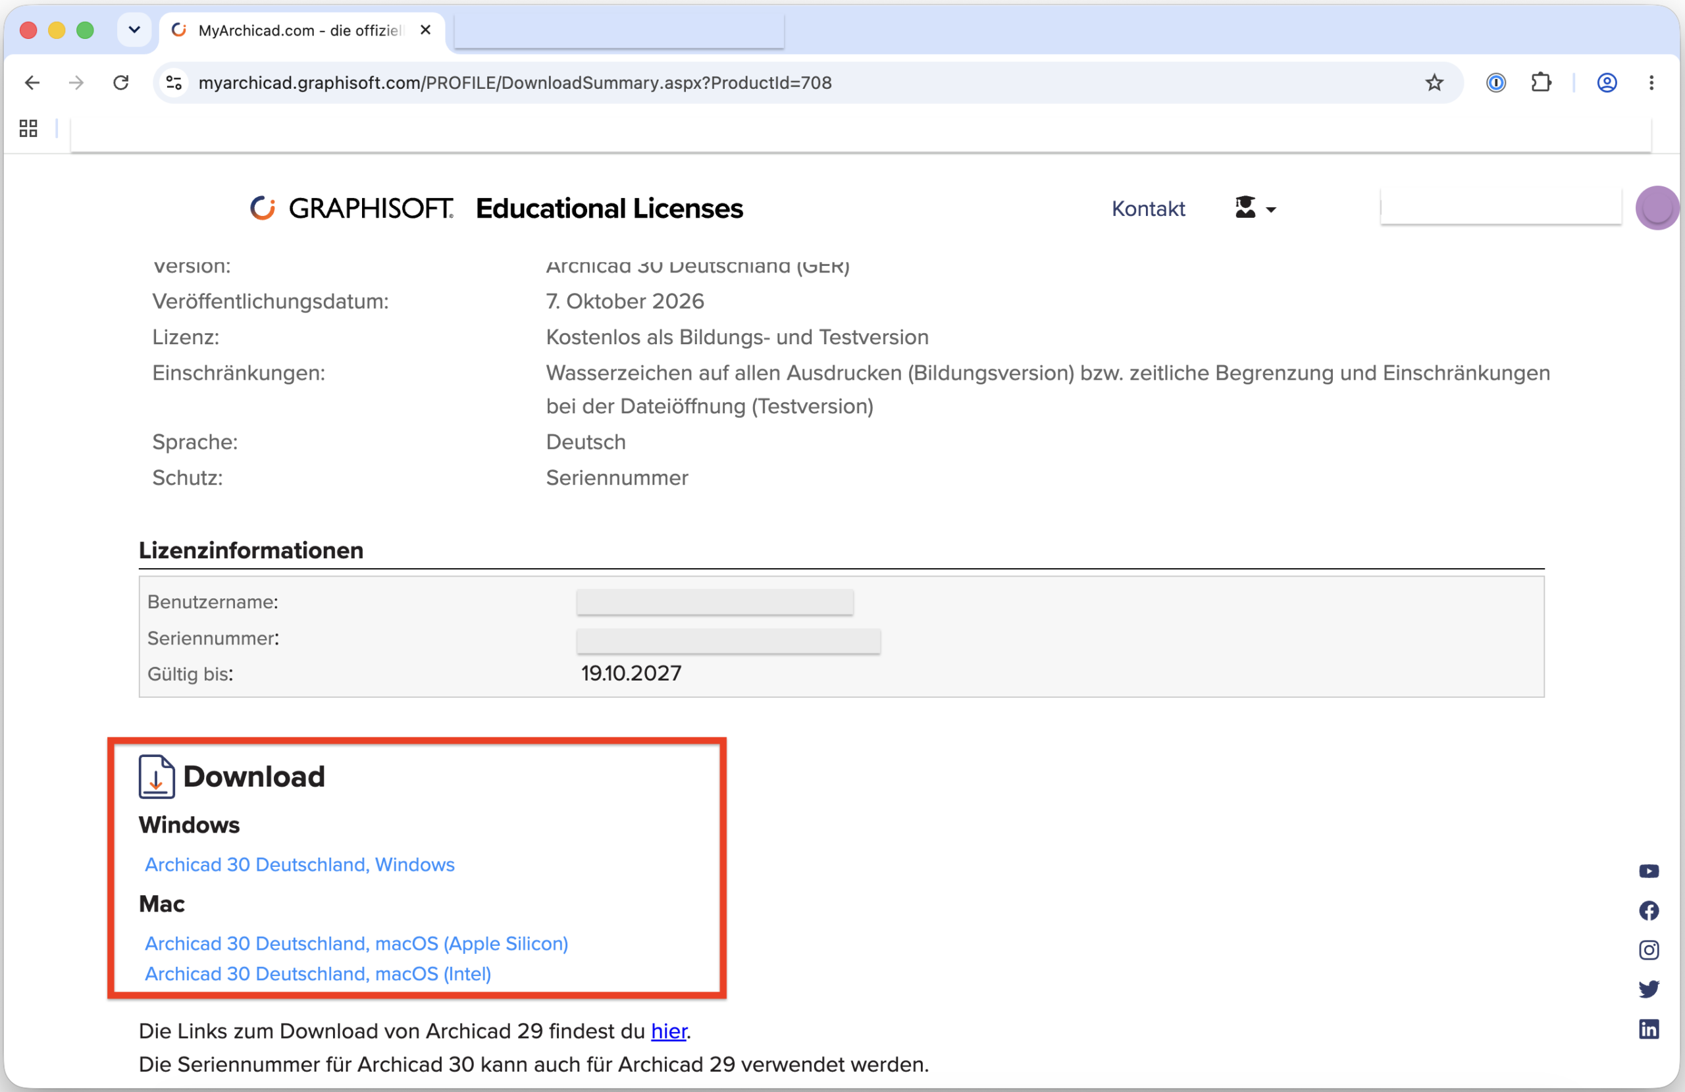Open the Extensions puzzle icon
1685x1092 pixels.
tap(1541, 83)
